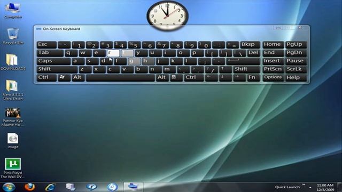342x192 pixels.
Task: Click the right arrow key
Action: 239,78
